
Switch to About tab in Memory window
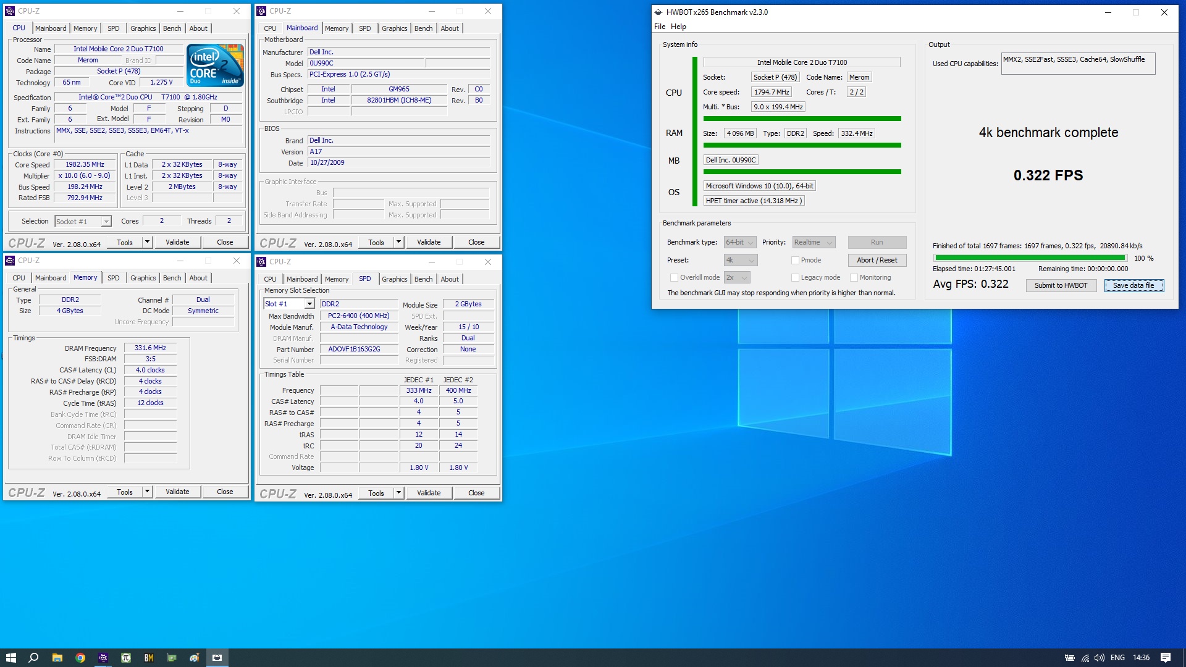(x=198, y=278)
